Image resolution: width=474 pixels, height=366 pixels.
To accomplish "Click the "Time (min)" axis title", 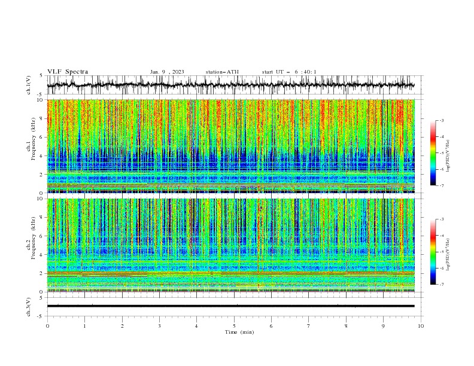I will (x=239, y=332).
